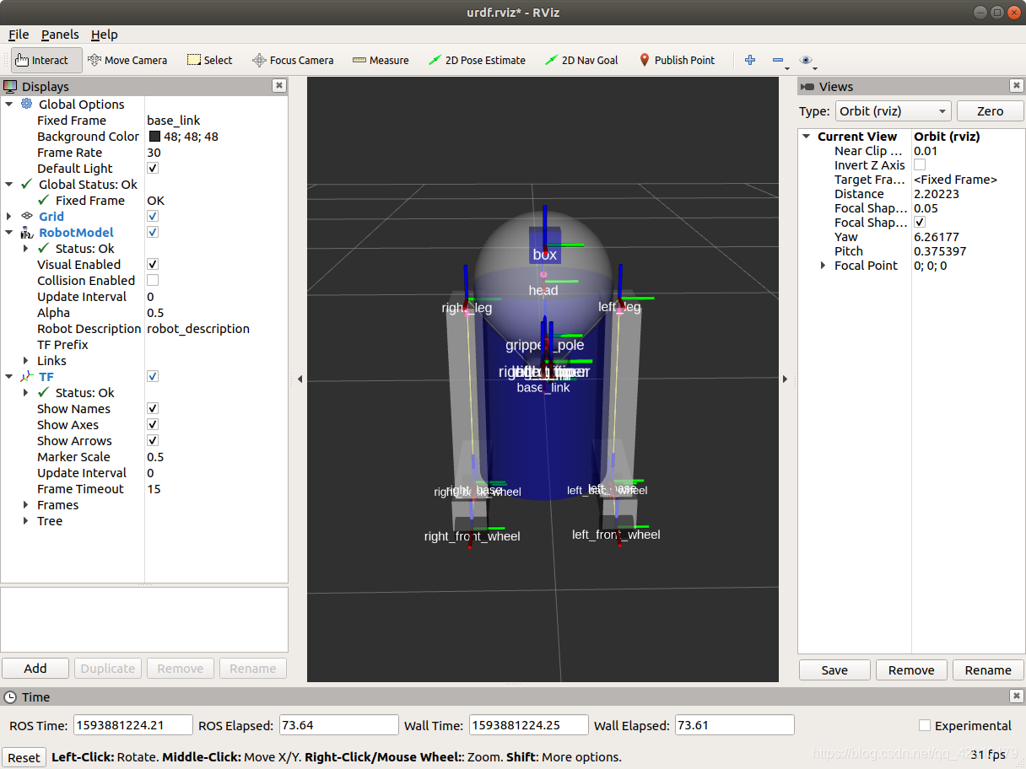This screenshot has height=769, width=1026.
Task: Disable the RobotModel display checkbox
Action: (153, 233)
